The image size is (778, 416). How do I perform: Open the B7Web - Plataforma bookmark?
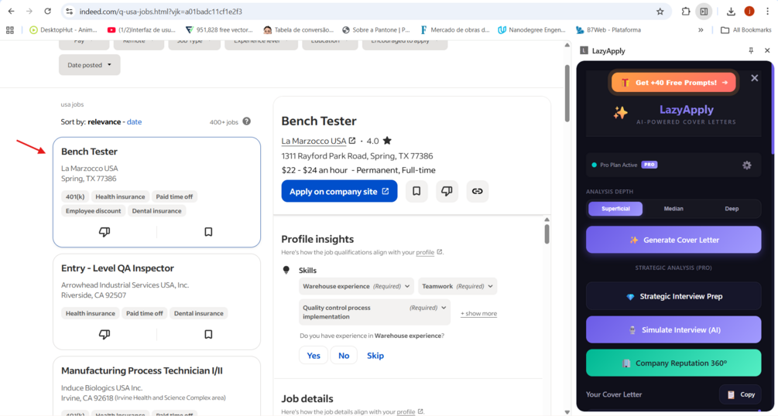(608, 30)
